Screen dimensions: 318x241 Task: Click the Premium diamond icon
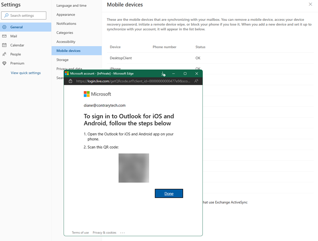(4, 63)
